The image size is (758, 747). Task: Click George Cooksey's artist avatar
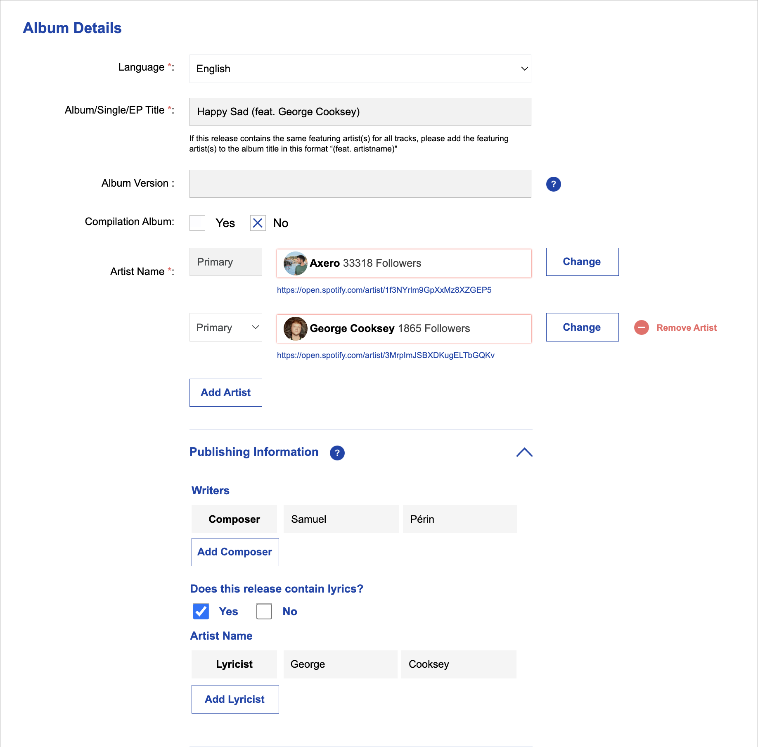click(x=295, y=329)
